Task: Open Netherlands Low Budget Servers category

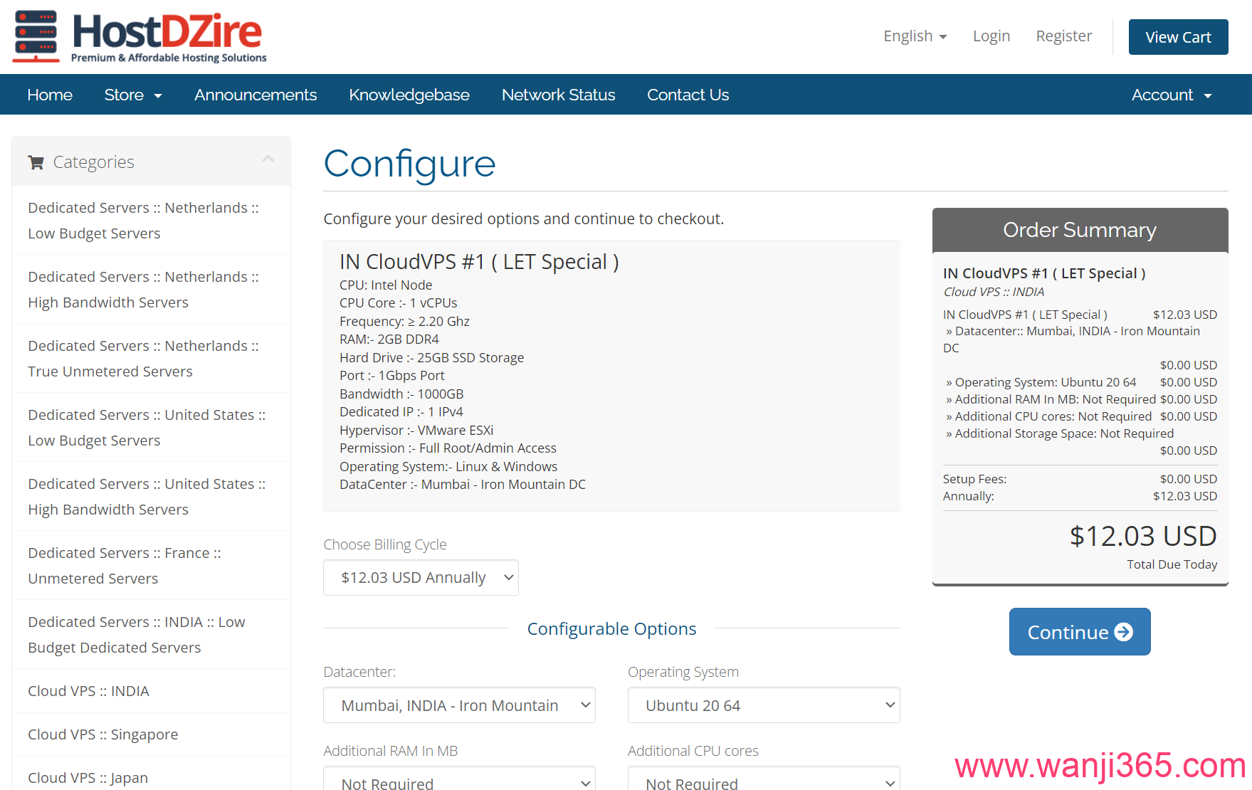Action: [151, 221]
